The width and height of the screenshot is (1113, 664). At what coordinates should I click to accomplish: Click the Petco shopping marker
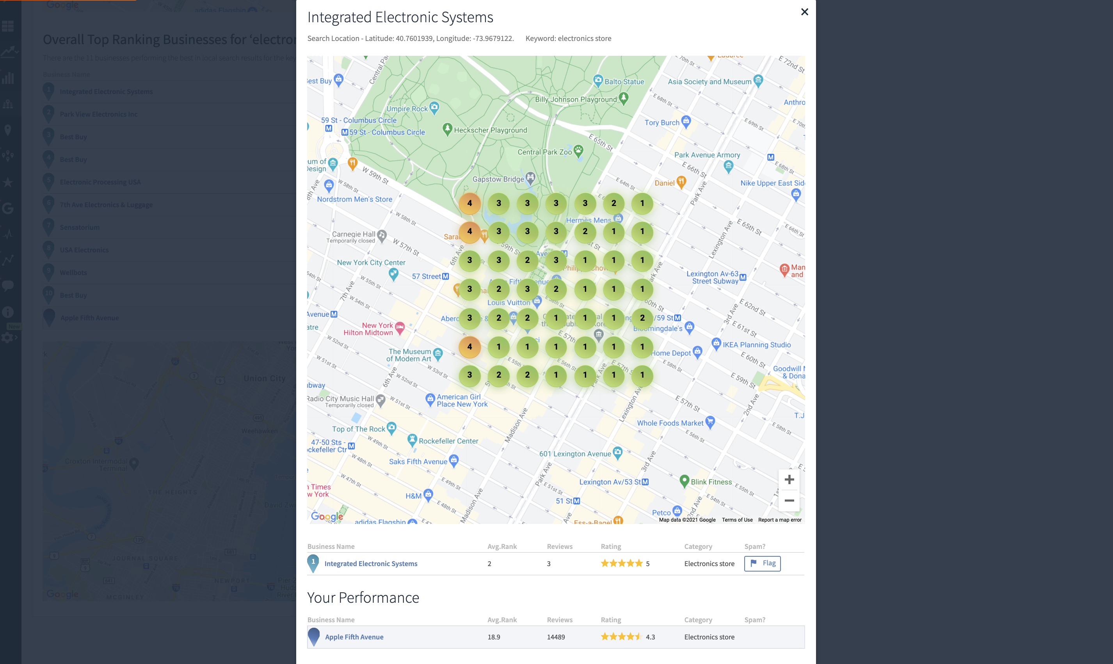point(677,511)
